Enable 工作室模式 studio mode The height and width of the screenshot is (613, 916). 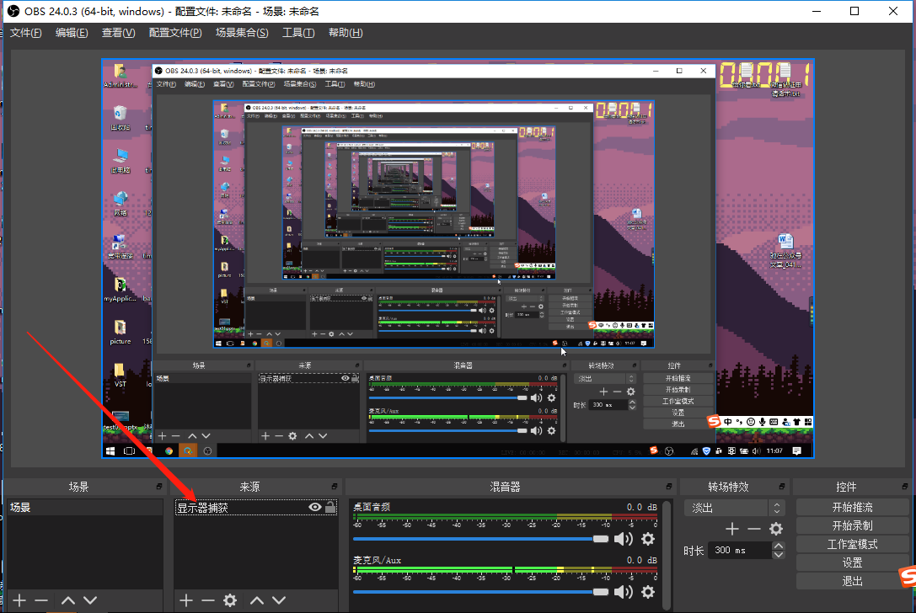(852, 544)
